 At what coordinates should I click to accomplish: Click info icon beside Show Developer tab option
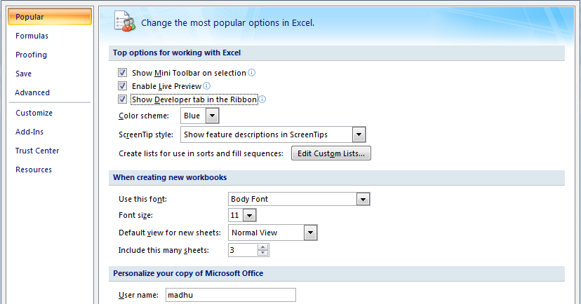click(x=262, y=99)
